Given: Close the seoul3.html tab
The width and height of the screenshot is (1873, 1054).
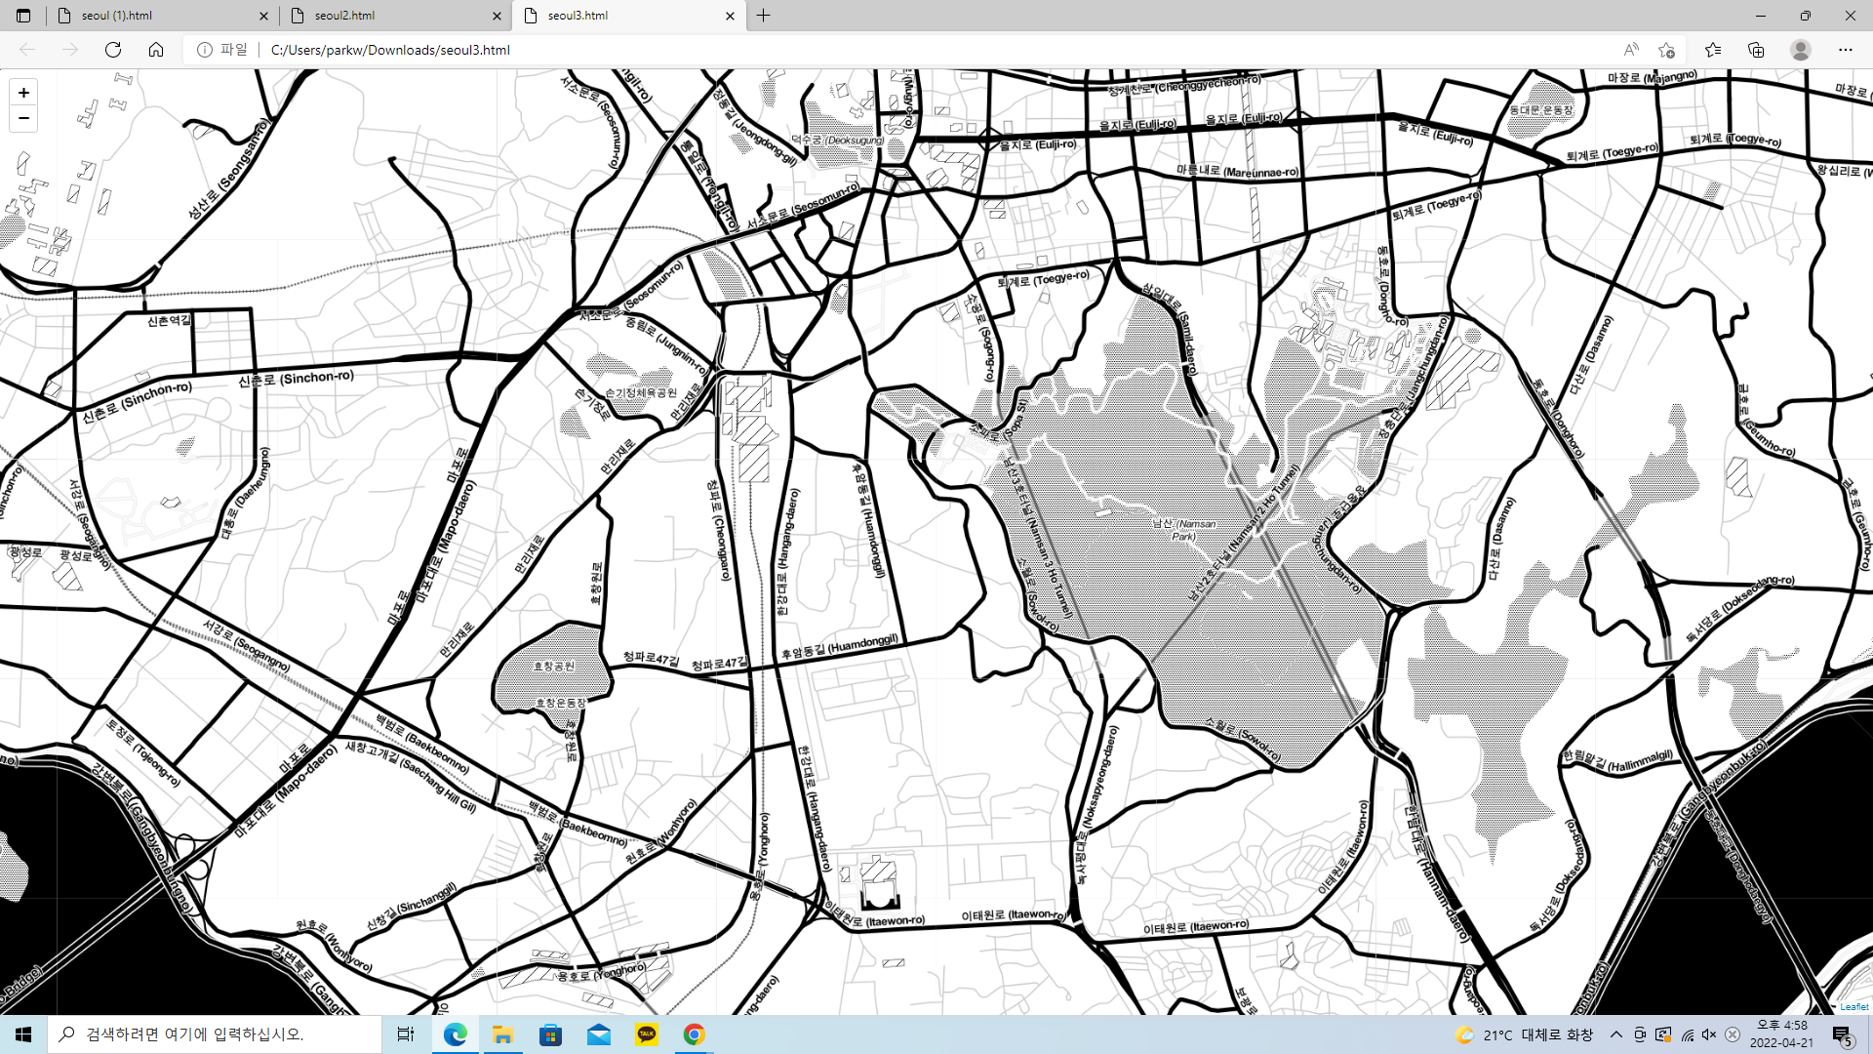Looking at the screenshot, I should pyautogui.click(x=730, y=16).
